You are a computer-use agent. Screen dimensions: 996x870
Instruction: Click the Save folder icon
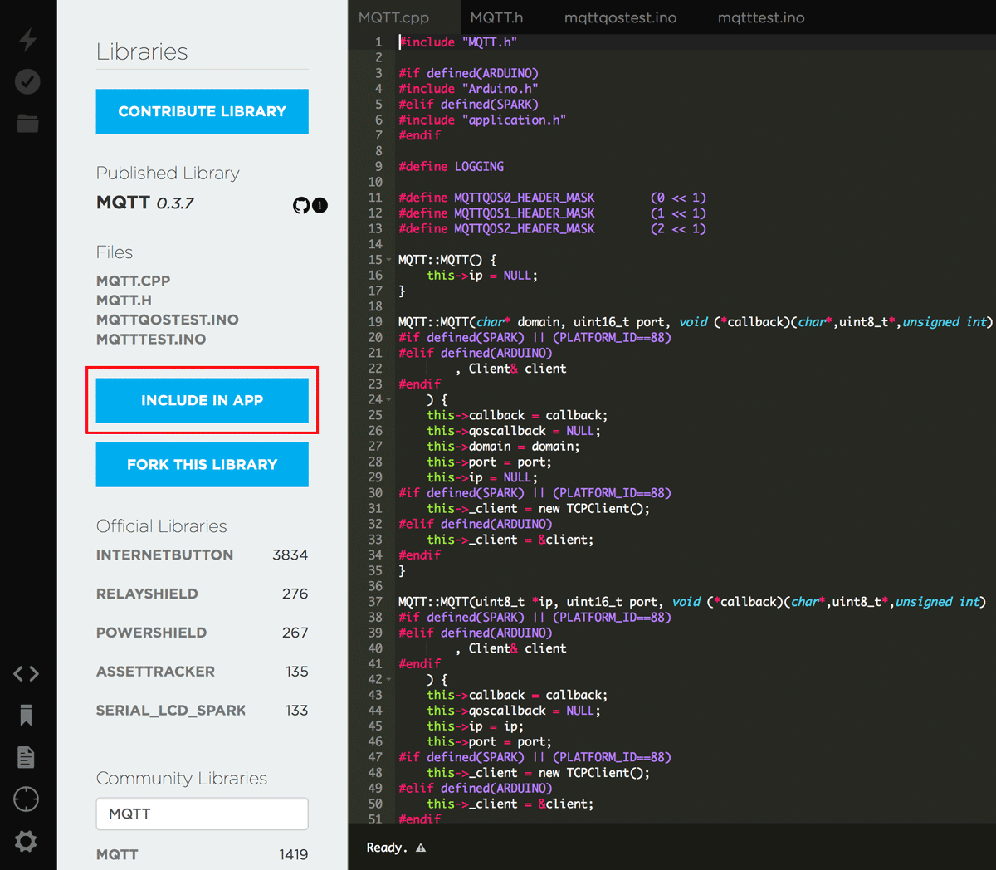click(27, 124)
